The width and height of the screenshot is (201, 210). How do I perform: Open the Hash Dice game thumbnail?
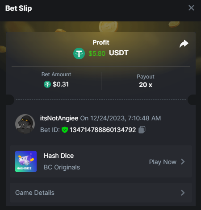pyautogui.click(x=26, y=161)
